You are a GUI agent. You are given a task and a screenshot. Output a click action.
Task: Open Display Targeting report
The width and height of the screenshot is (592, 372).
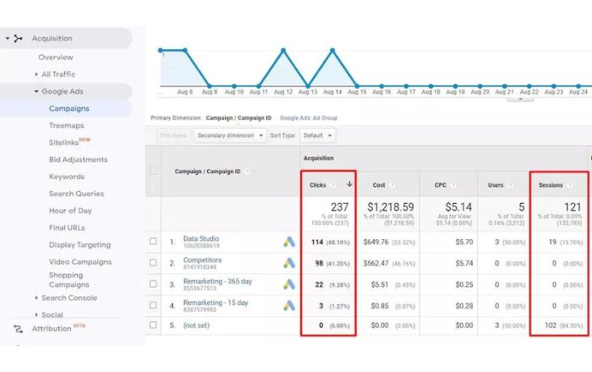(x=79, y=245)
